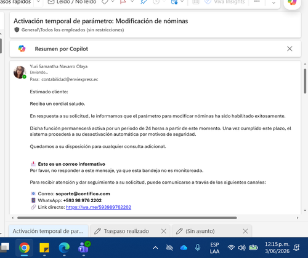
Task: Click the pencil icon on (Sin asunto) tab
Action: tap(179, 231)
